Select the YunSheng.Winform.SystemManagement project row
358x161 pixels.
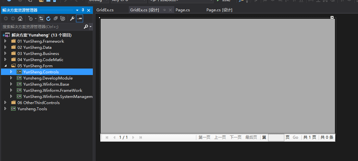pyautogui.click(x=47, y=96)
